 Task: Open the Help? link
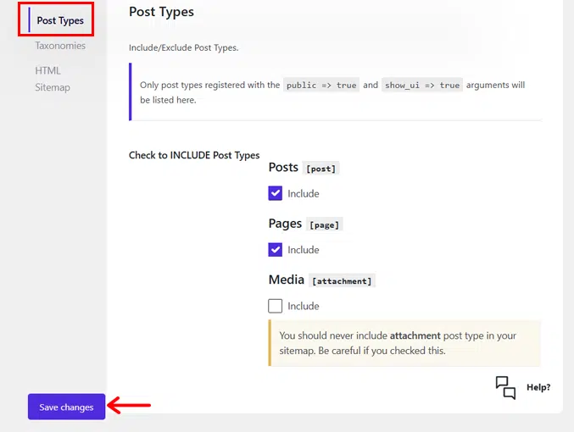pyautogui.click(x=538, y=387)
